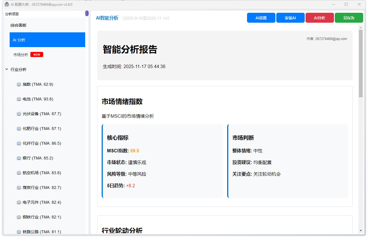
Task: Click the 化肥行业 report icon
Action: pos(19,129)
